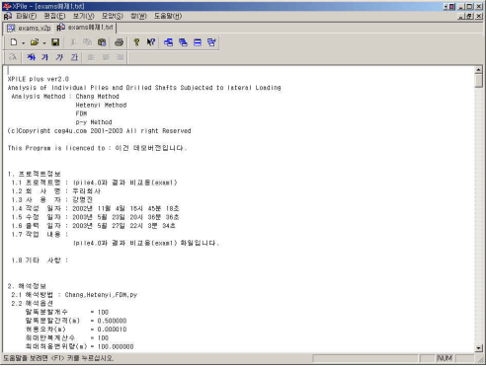486x369 pixels.
Task: Click the XPile app icon in the title bar
Action: (7, 6)
